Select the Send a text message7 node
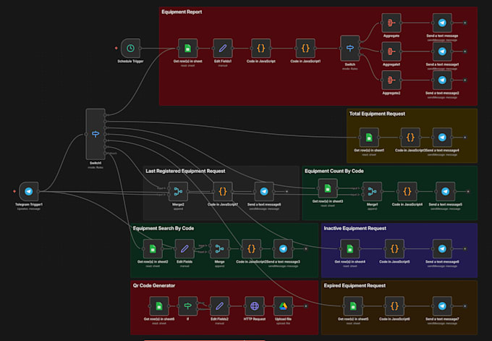The height and width of the screenshot is (341, 492). (x=442, y=306)
